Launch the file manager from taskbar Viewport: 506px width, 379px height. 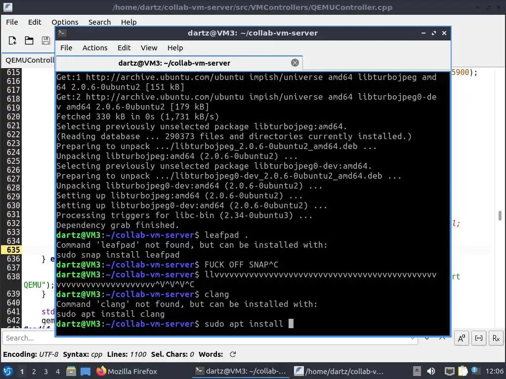tap(71, 372)
